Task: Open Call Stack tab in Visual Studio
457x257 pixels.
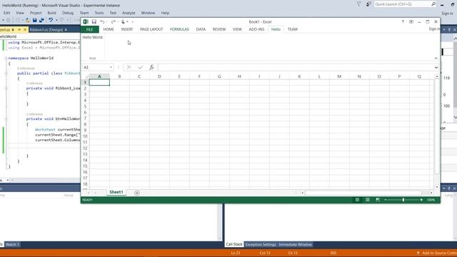Action: click(234, 244)
